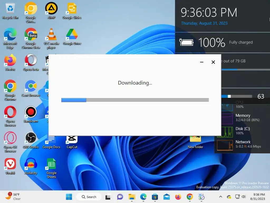
Task: Open the weather widget showing 56°F
Action: 13,197
